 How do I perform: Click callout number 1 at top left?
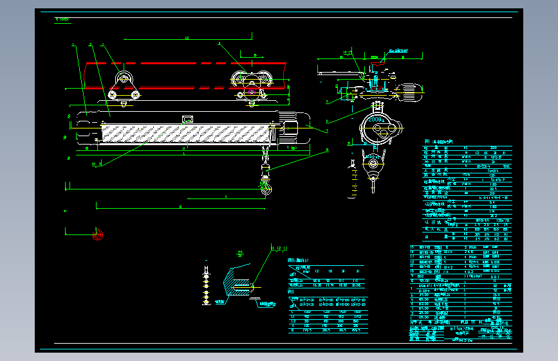73,45
